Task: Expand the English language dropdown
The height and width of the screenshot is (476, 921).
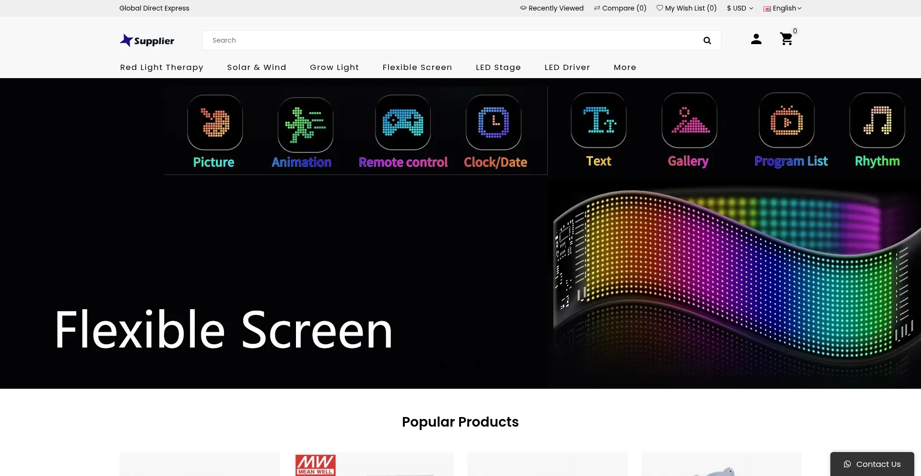Action: coord(783,8)
